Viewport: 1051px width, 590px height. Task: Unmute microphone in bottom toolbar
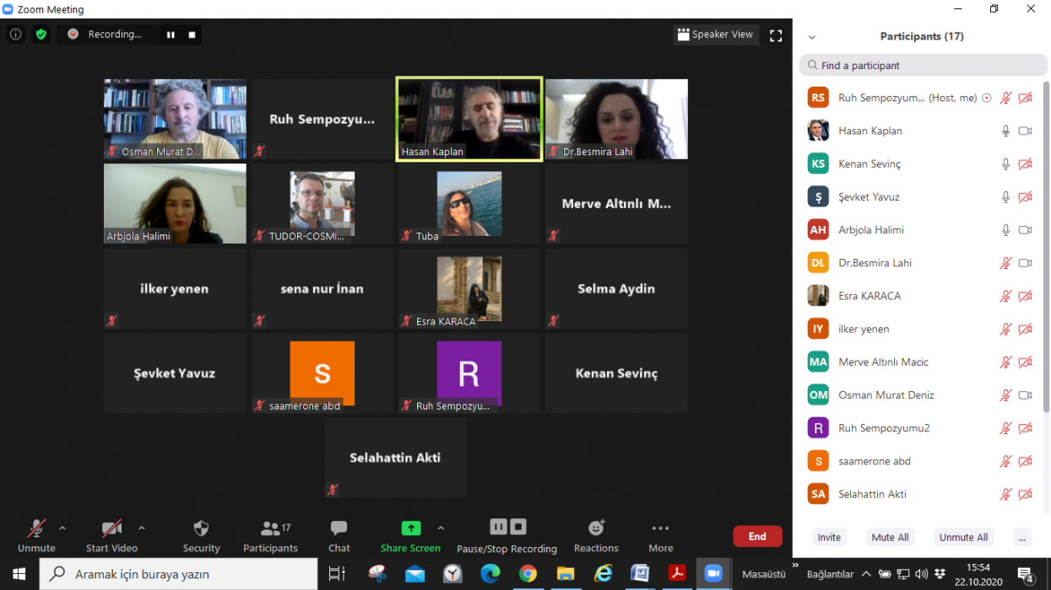coord(36,536)
